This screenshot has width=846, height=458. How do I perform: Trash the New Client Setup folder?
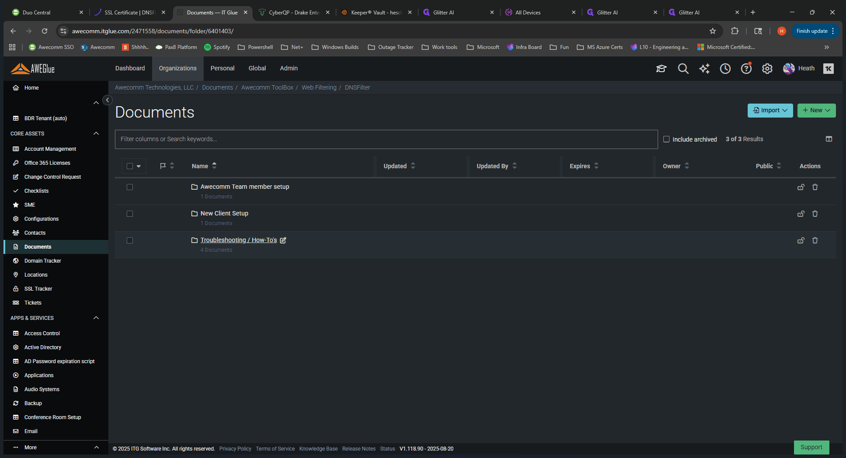(815, 214)
